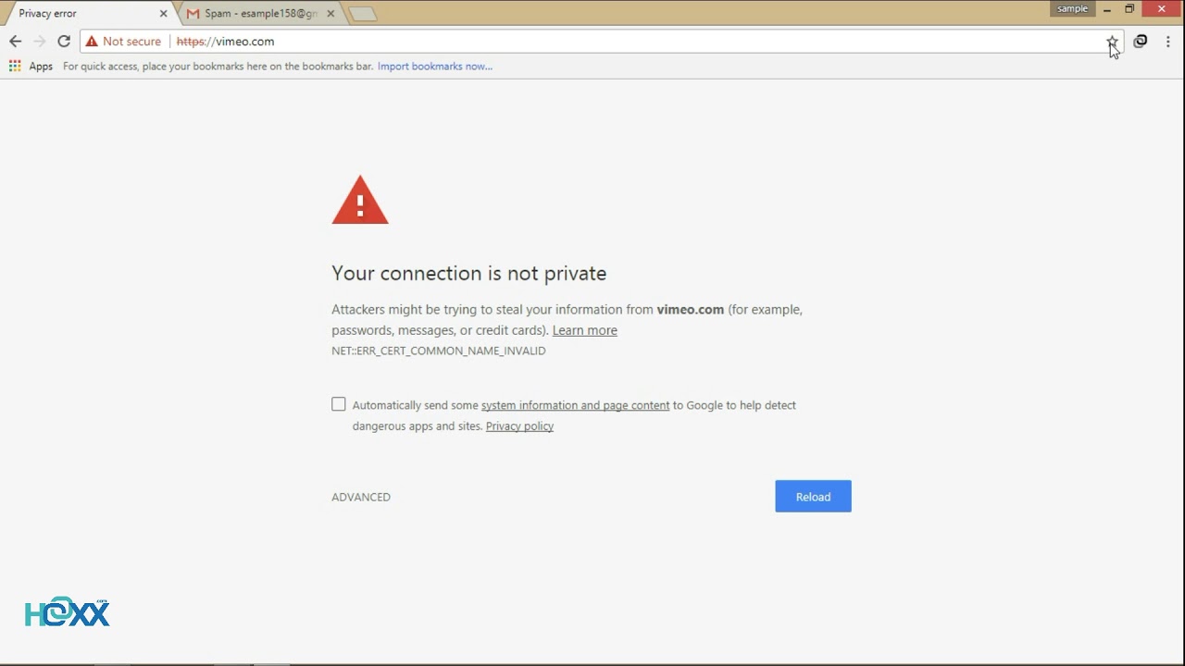Open the Learn more link
The width and height of the screenshot is (1185, 666).
pyautogui.click(x=584, y=330)
